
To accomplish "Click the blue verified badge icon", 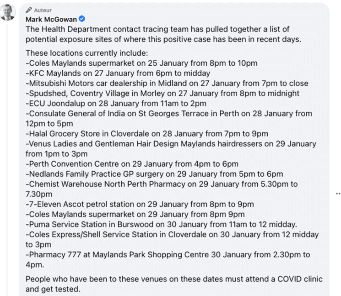I will point(82,19).
